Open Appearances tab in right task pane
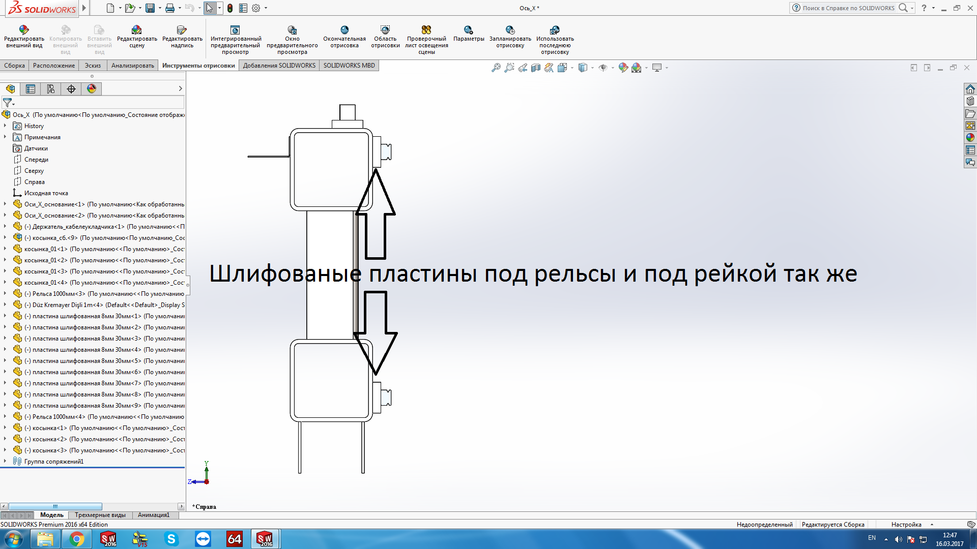Screen dimensions: 977x549 pos(970,137)
